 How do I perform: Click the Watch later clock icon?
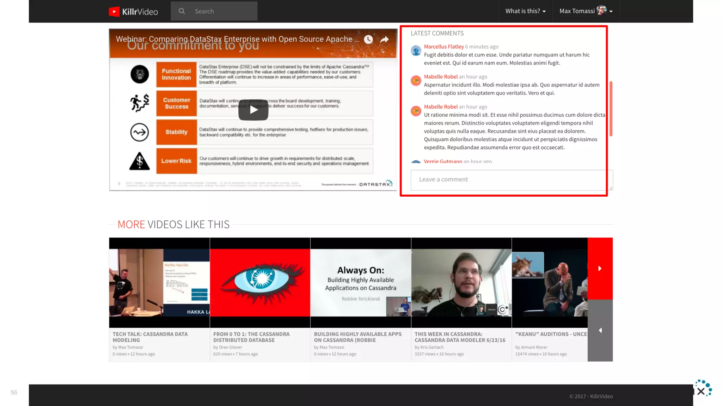[368, 39]
